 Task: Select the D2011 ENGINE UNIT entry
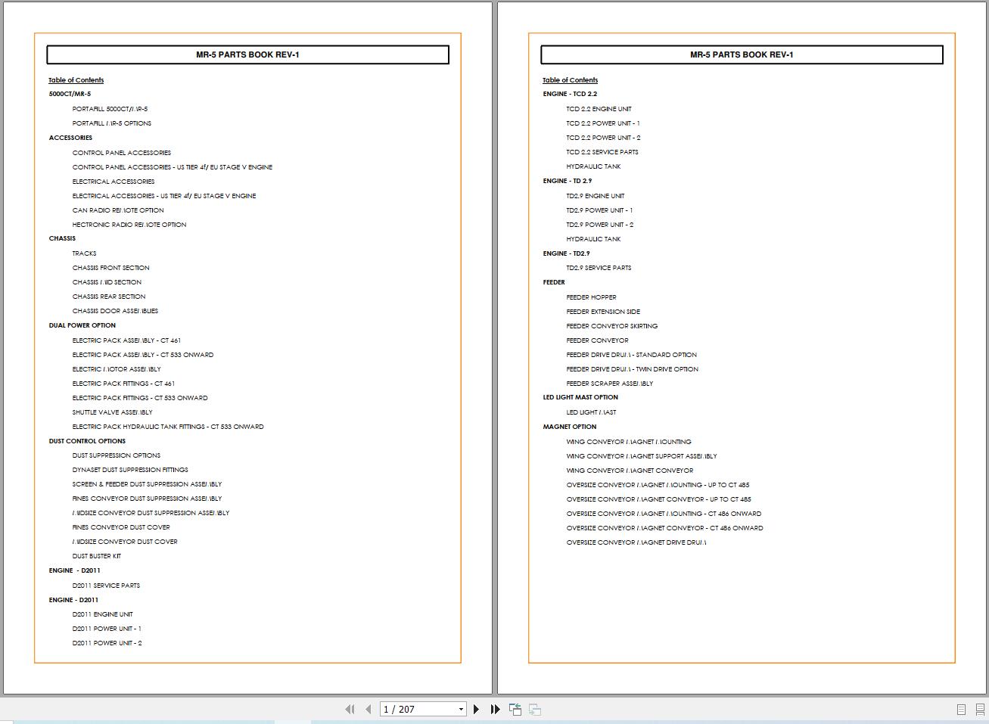(x=103, y=614)
